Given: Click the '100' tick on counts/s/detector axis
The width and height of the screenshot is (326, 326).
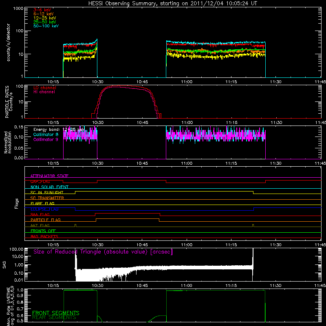Looking at the screenshot, I should (x=19, y=31).
